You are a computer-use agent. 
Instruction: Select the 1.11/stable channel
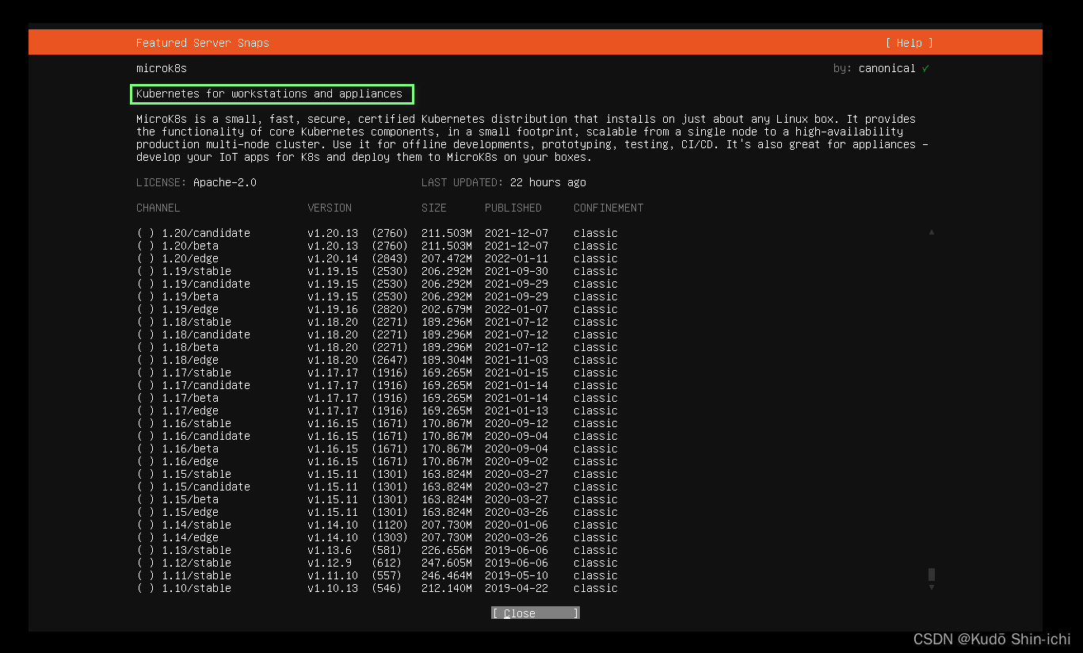coord(377,575)
